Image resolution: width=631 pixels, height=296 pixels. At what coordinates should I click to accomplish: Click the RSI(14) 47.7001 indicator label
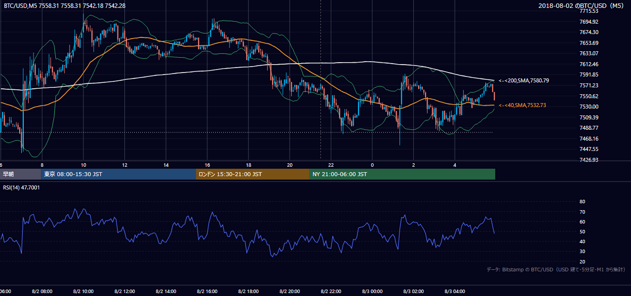22,187
